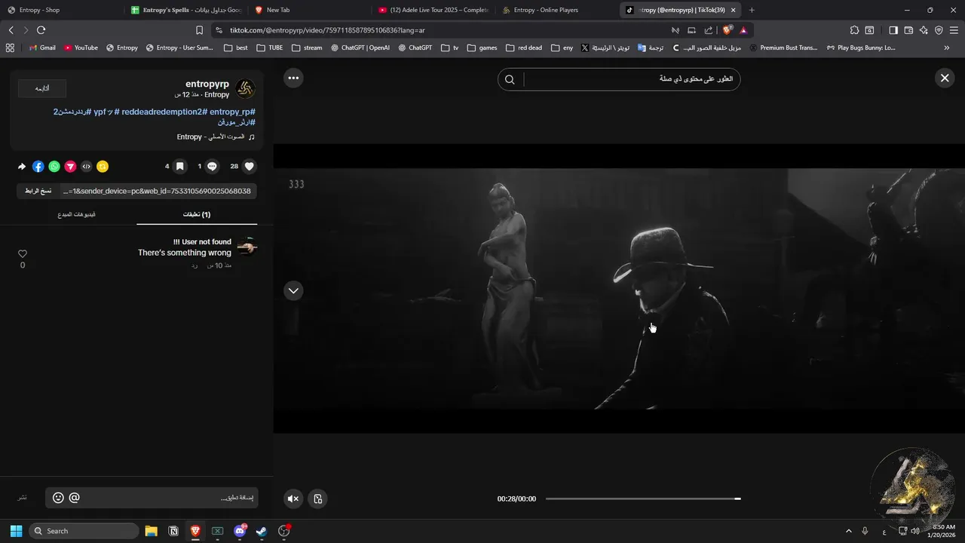Image resolution: width=965 pixels, height=543 pixels.
Task: Switch to the creator videos tab
Action: pos(76,214)
